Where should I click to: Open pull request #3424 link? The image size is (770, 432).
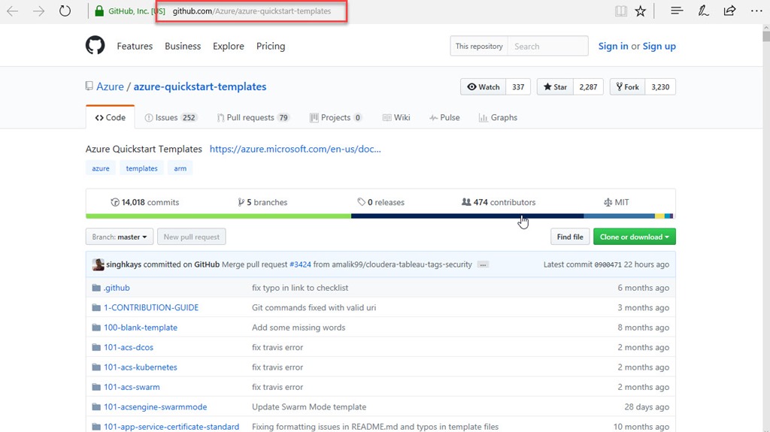pyautogui.click(x=300, y=264)
